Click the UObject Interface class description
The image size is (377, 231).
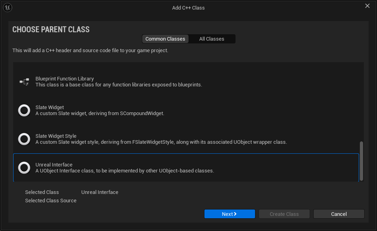[x=125, y=171]
